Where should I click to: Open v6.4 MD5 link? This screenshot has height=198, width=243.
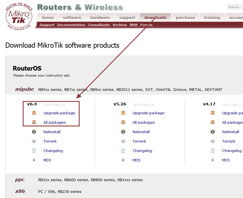tap(47, 160)
